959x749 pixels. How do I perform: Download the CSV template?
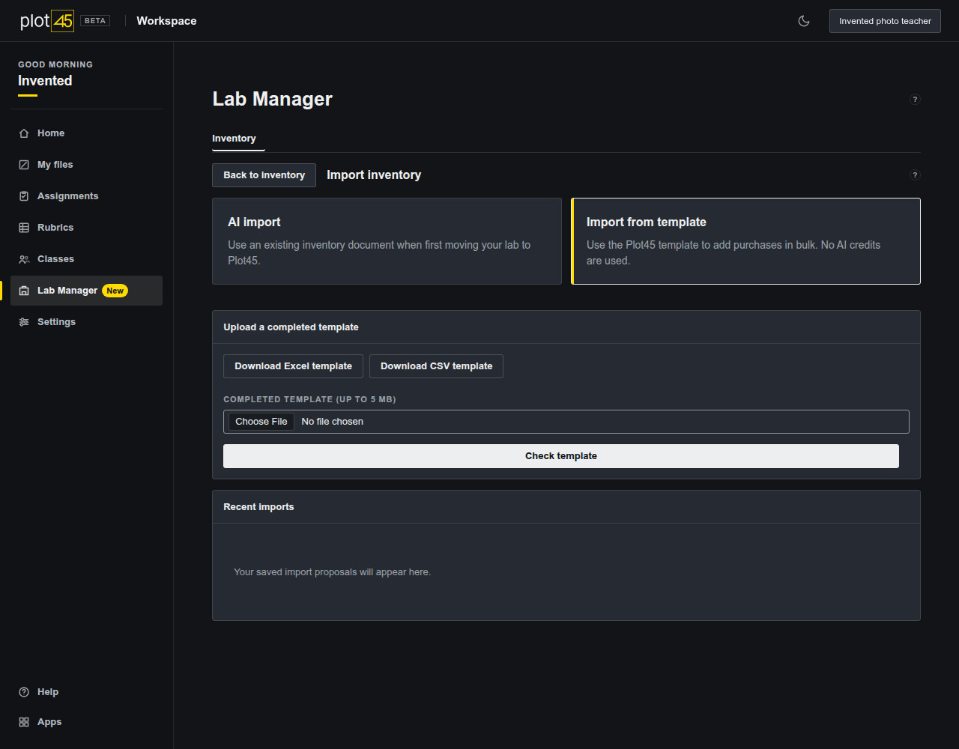point(436,366)
